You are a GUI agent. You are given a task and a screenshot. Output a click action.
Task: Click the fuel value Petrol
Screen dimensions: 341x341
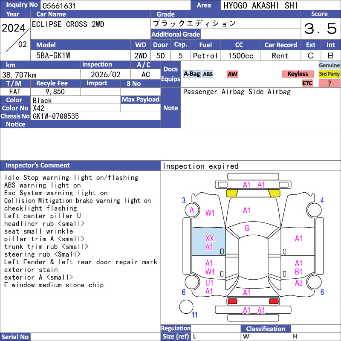click(x=205, y=56)
